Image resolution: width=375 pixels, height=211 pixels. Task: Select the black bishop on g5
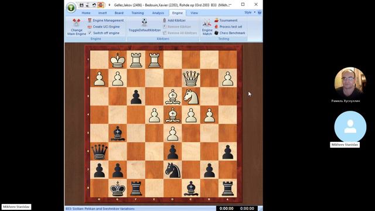[118, 134]
